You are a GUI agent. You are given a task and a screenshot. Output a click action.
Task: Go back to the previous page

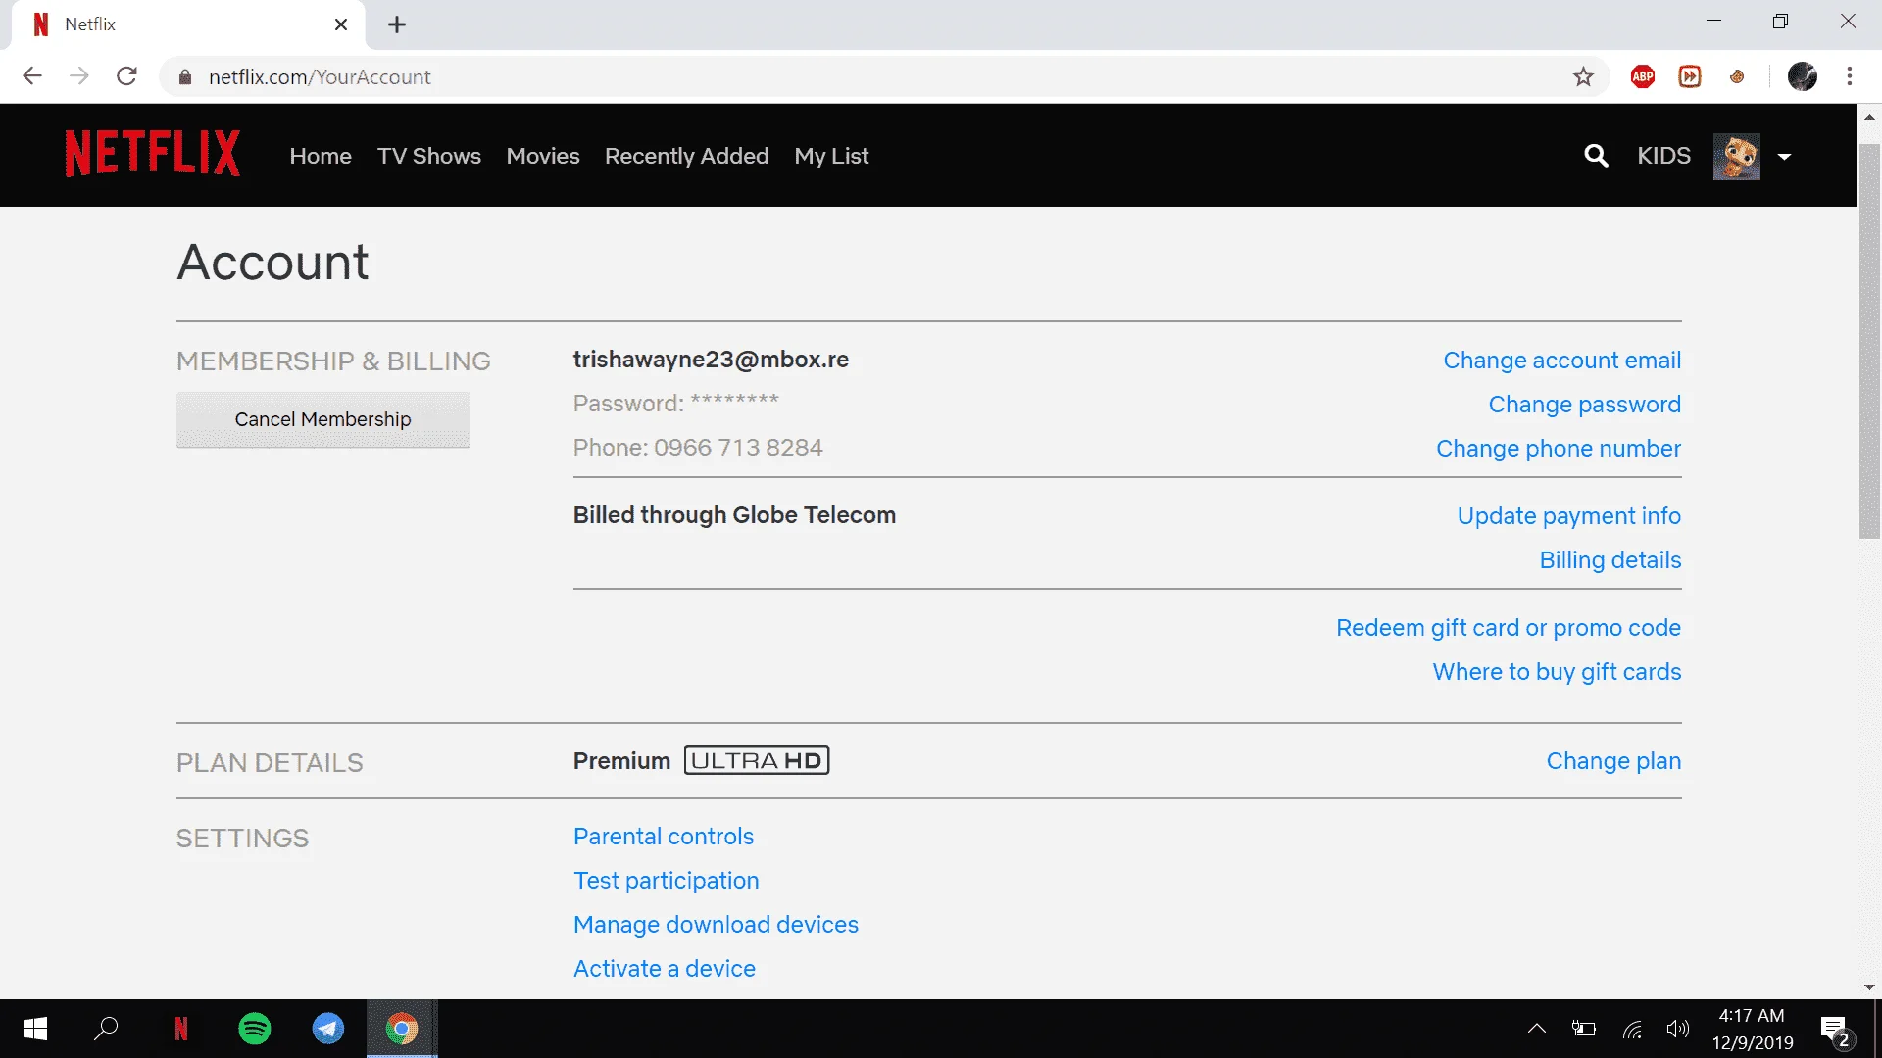[32, 76]
